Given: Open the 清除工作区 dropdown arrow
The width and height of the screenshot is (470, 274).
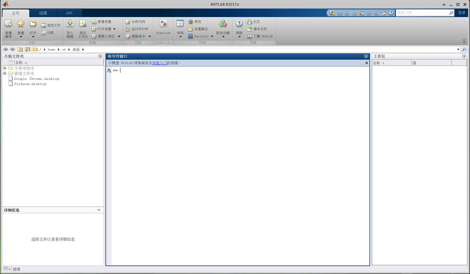Looking at the screenshot, I should click(119, 36).
